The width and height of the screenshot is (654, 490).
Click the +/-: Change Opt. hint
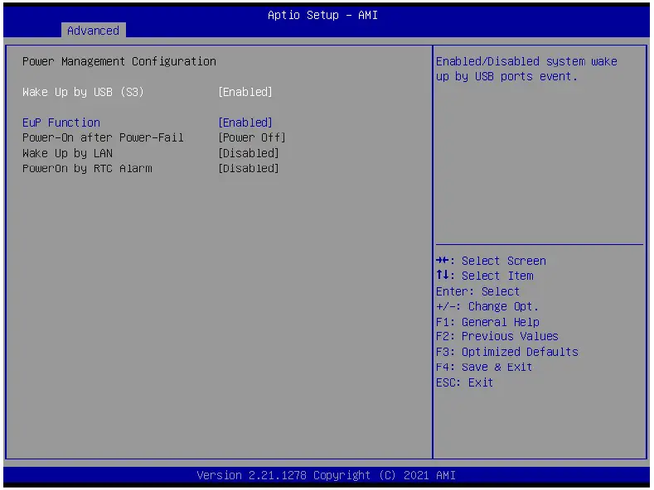click(x=487, y=307)
